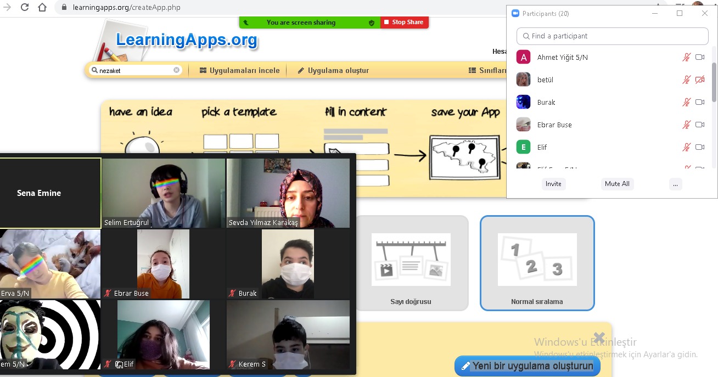Click Elif camera icon in Participants
Image resolution: width=718 pixels, height=377 pixels.
700,147
